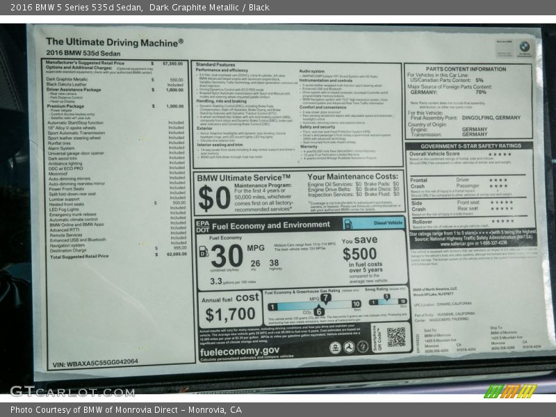
Task: Click the smog rating scale marker
Action: 387,297
